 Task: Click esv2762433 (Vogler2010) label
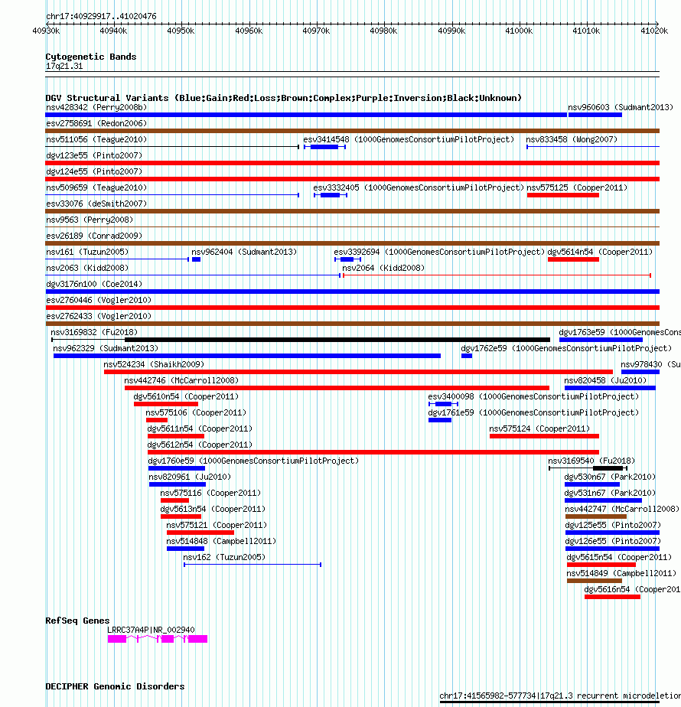98,317
